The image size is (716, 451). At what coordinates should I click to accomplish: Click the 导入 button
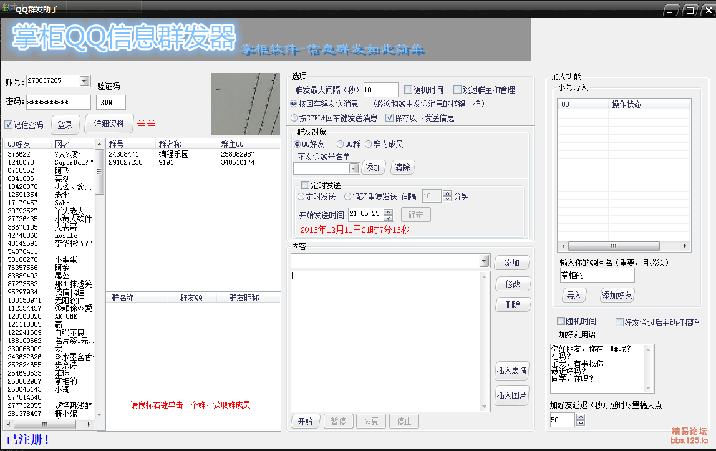click(x=574, y=295)
